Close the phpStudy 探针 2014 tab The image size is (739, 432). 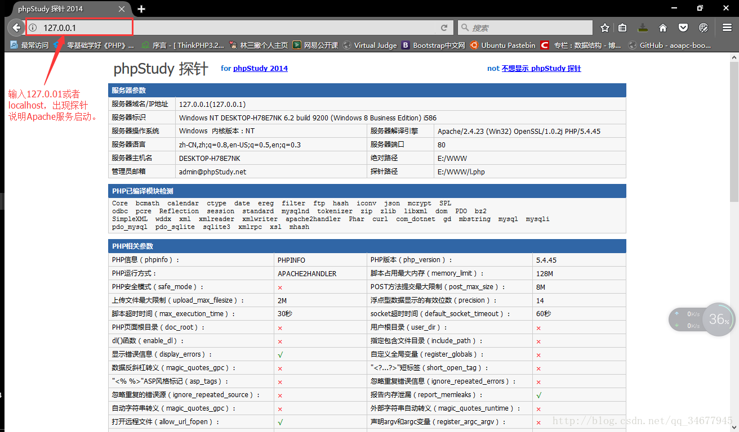[x=123, y=9]
